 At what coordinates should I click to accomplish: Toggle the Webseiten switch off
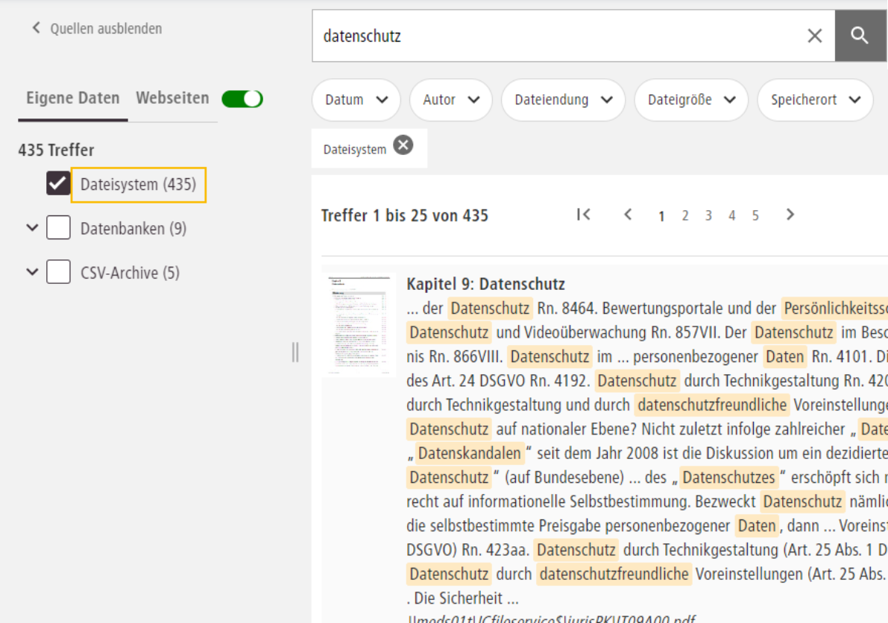(242, 98)
